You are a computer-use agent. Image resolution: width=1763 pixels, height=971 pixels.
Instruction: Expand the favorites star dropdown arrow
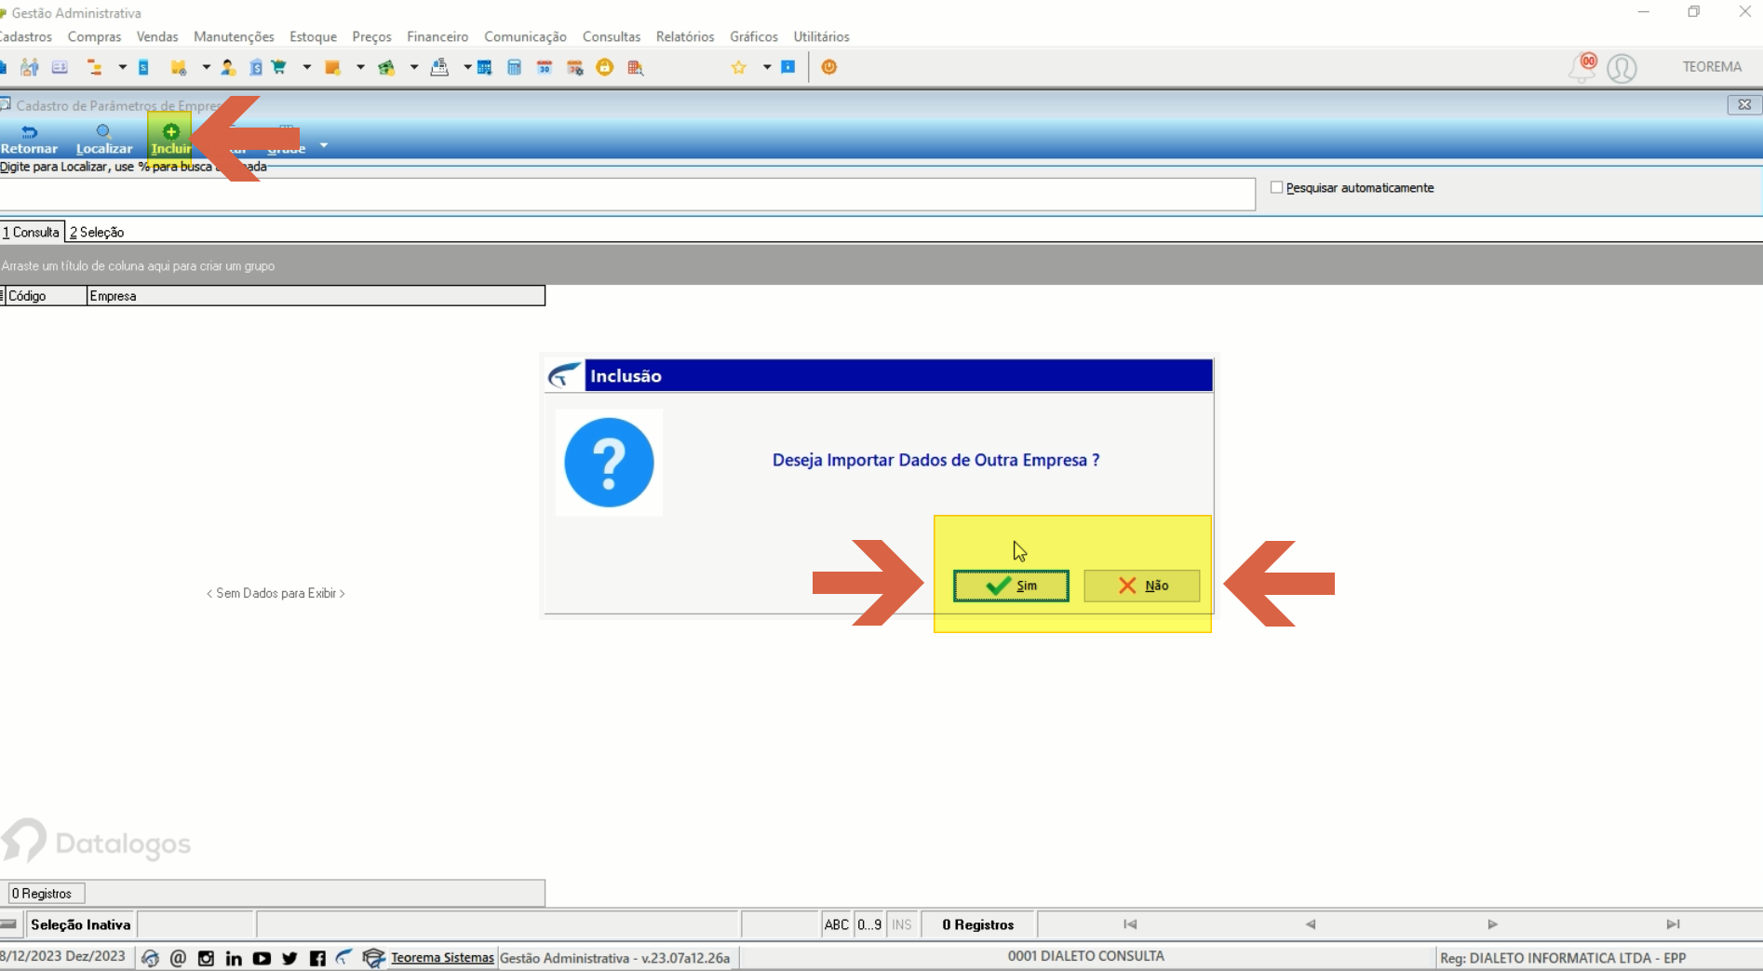pos(767,67)
